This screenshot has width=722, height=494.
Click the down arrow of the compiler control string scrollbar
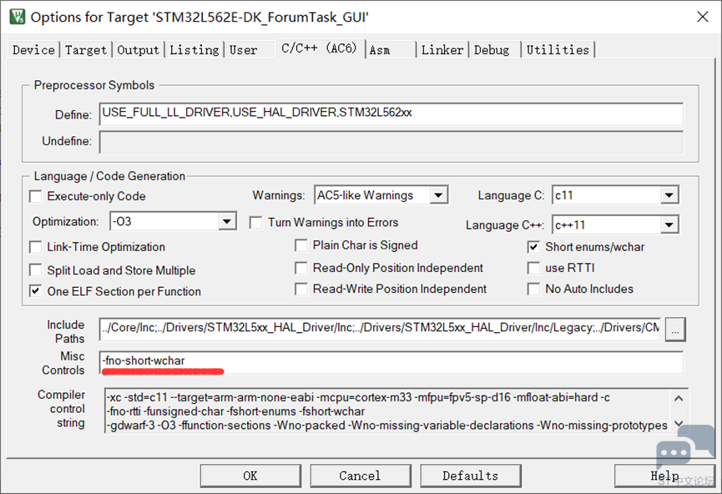679,424
